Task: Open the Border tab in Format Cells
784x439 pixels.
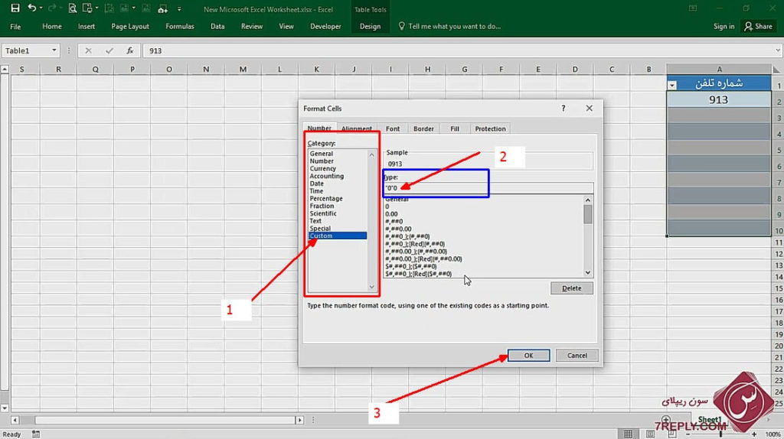Action: pos(423,128)
